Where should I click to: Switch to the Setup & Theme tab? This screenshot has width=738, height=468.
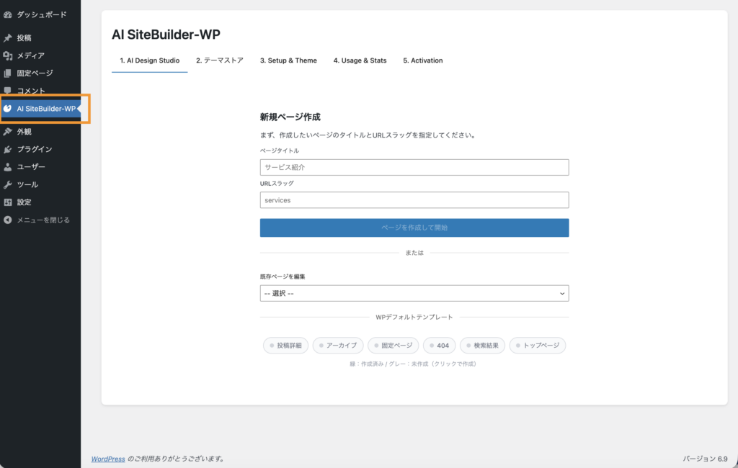[288, 60]
